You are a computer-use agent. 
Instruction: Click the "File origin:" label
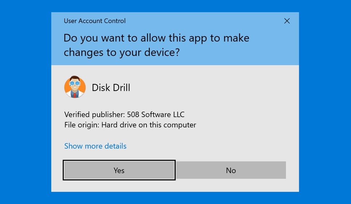click(x=82, y=125)
